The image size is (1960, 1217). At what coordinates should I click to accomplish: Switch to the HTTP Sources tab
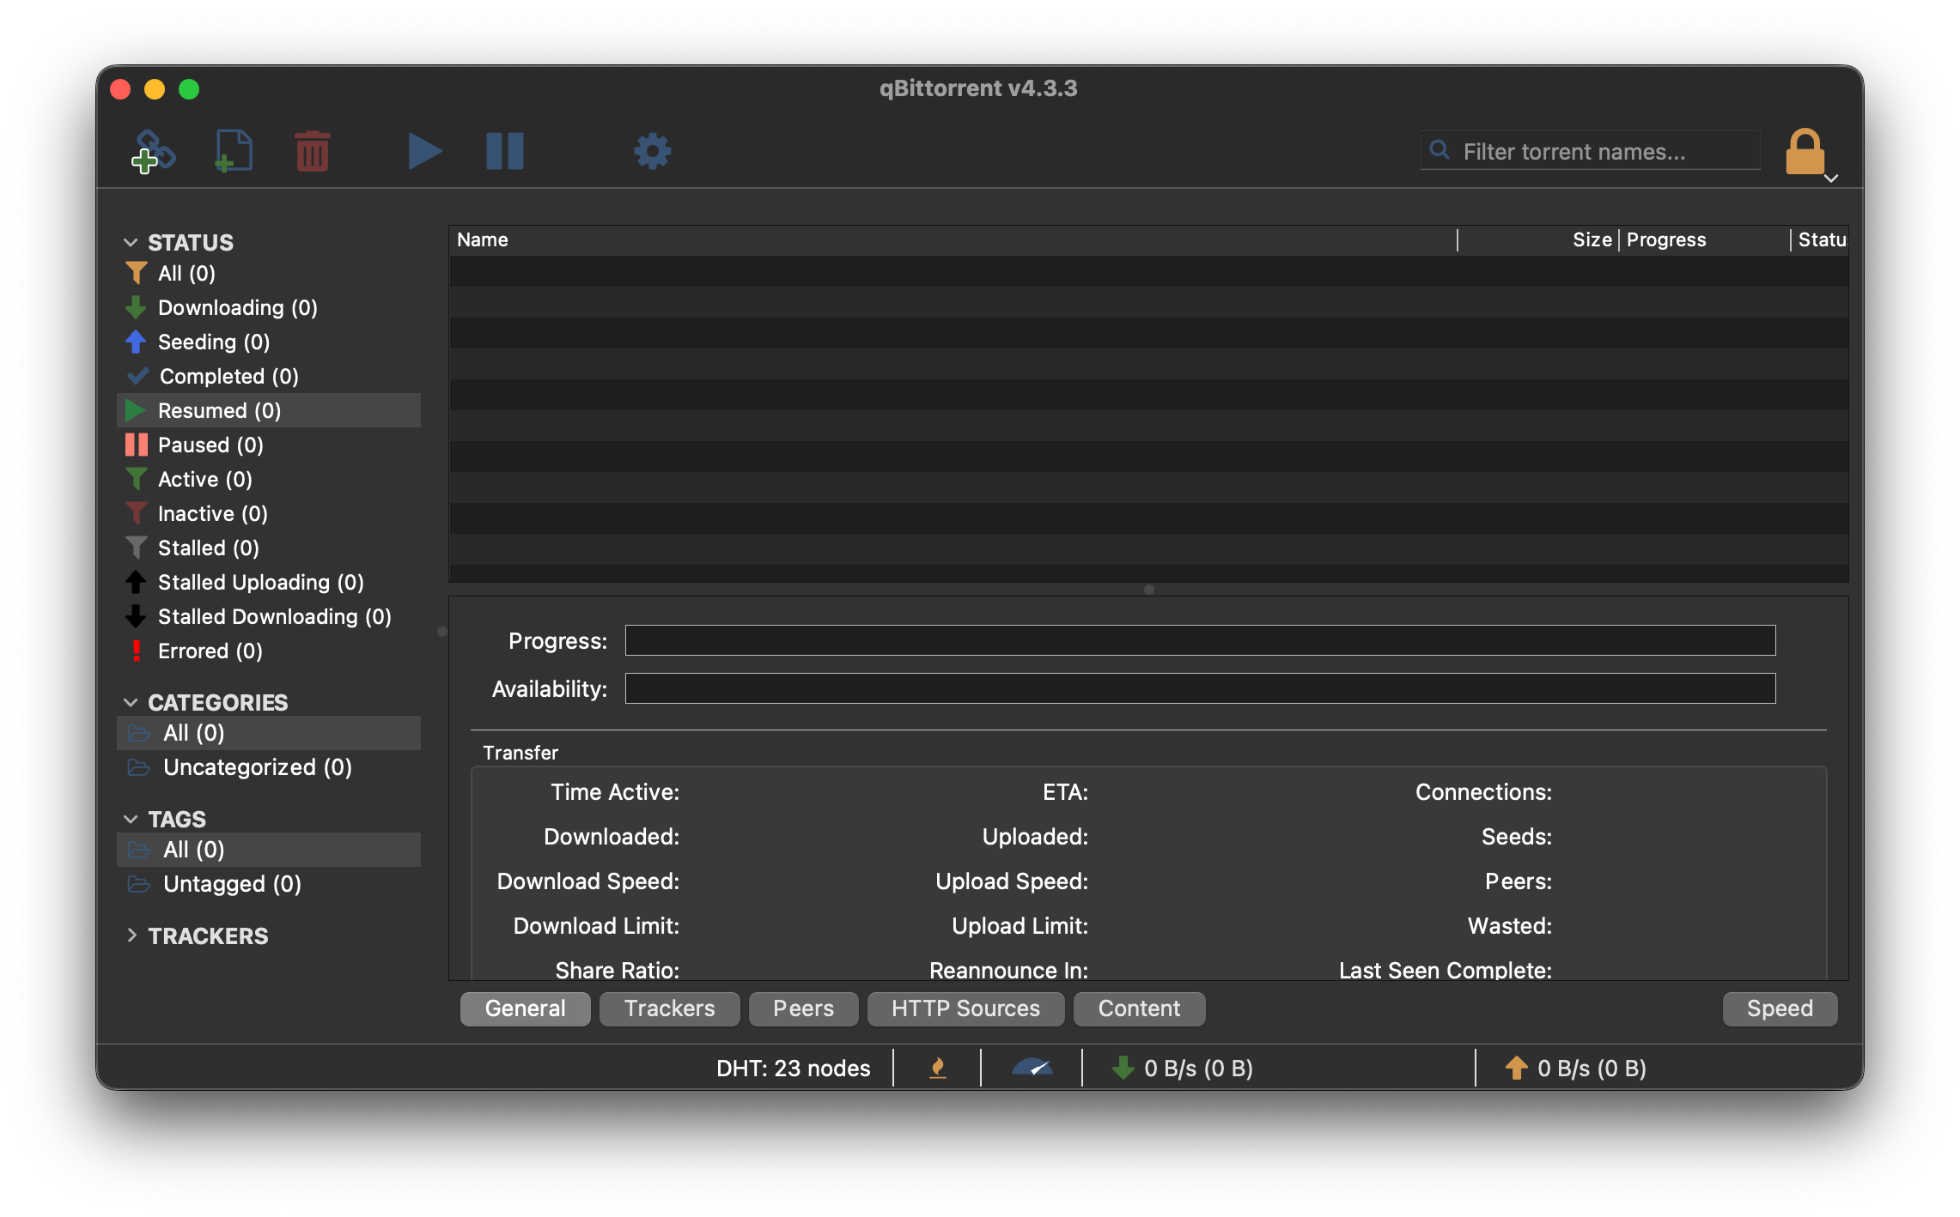point(965,1008)
